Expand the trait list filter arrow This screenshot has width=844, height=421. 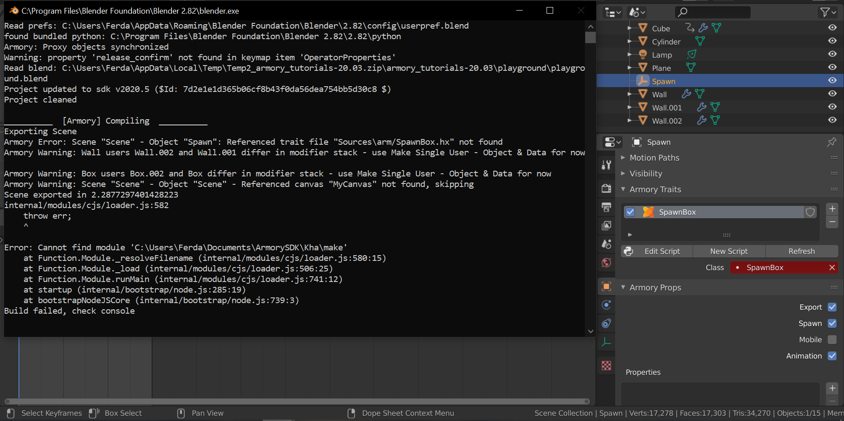(630, 235)
